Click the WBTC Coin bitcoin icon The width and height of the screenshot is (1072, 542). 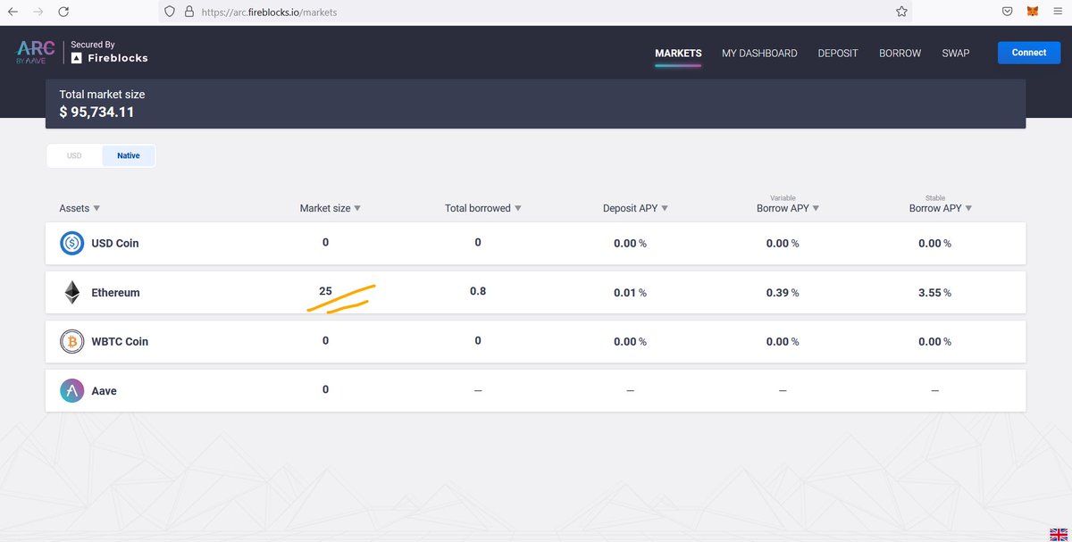point(71,341)
